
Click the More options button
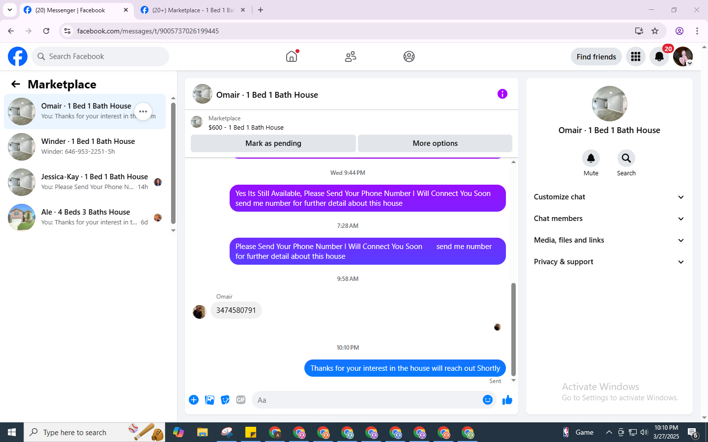(435, 143)
